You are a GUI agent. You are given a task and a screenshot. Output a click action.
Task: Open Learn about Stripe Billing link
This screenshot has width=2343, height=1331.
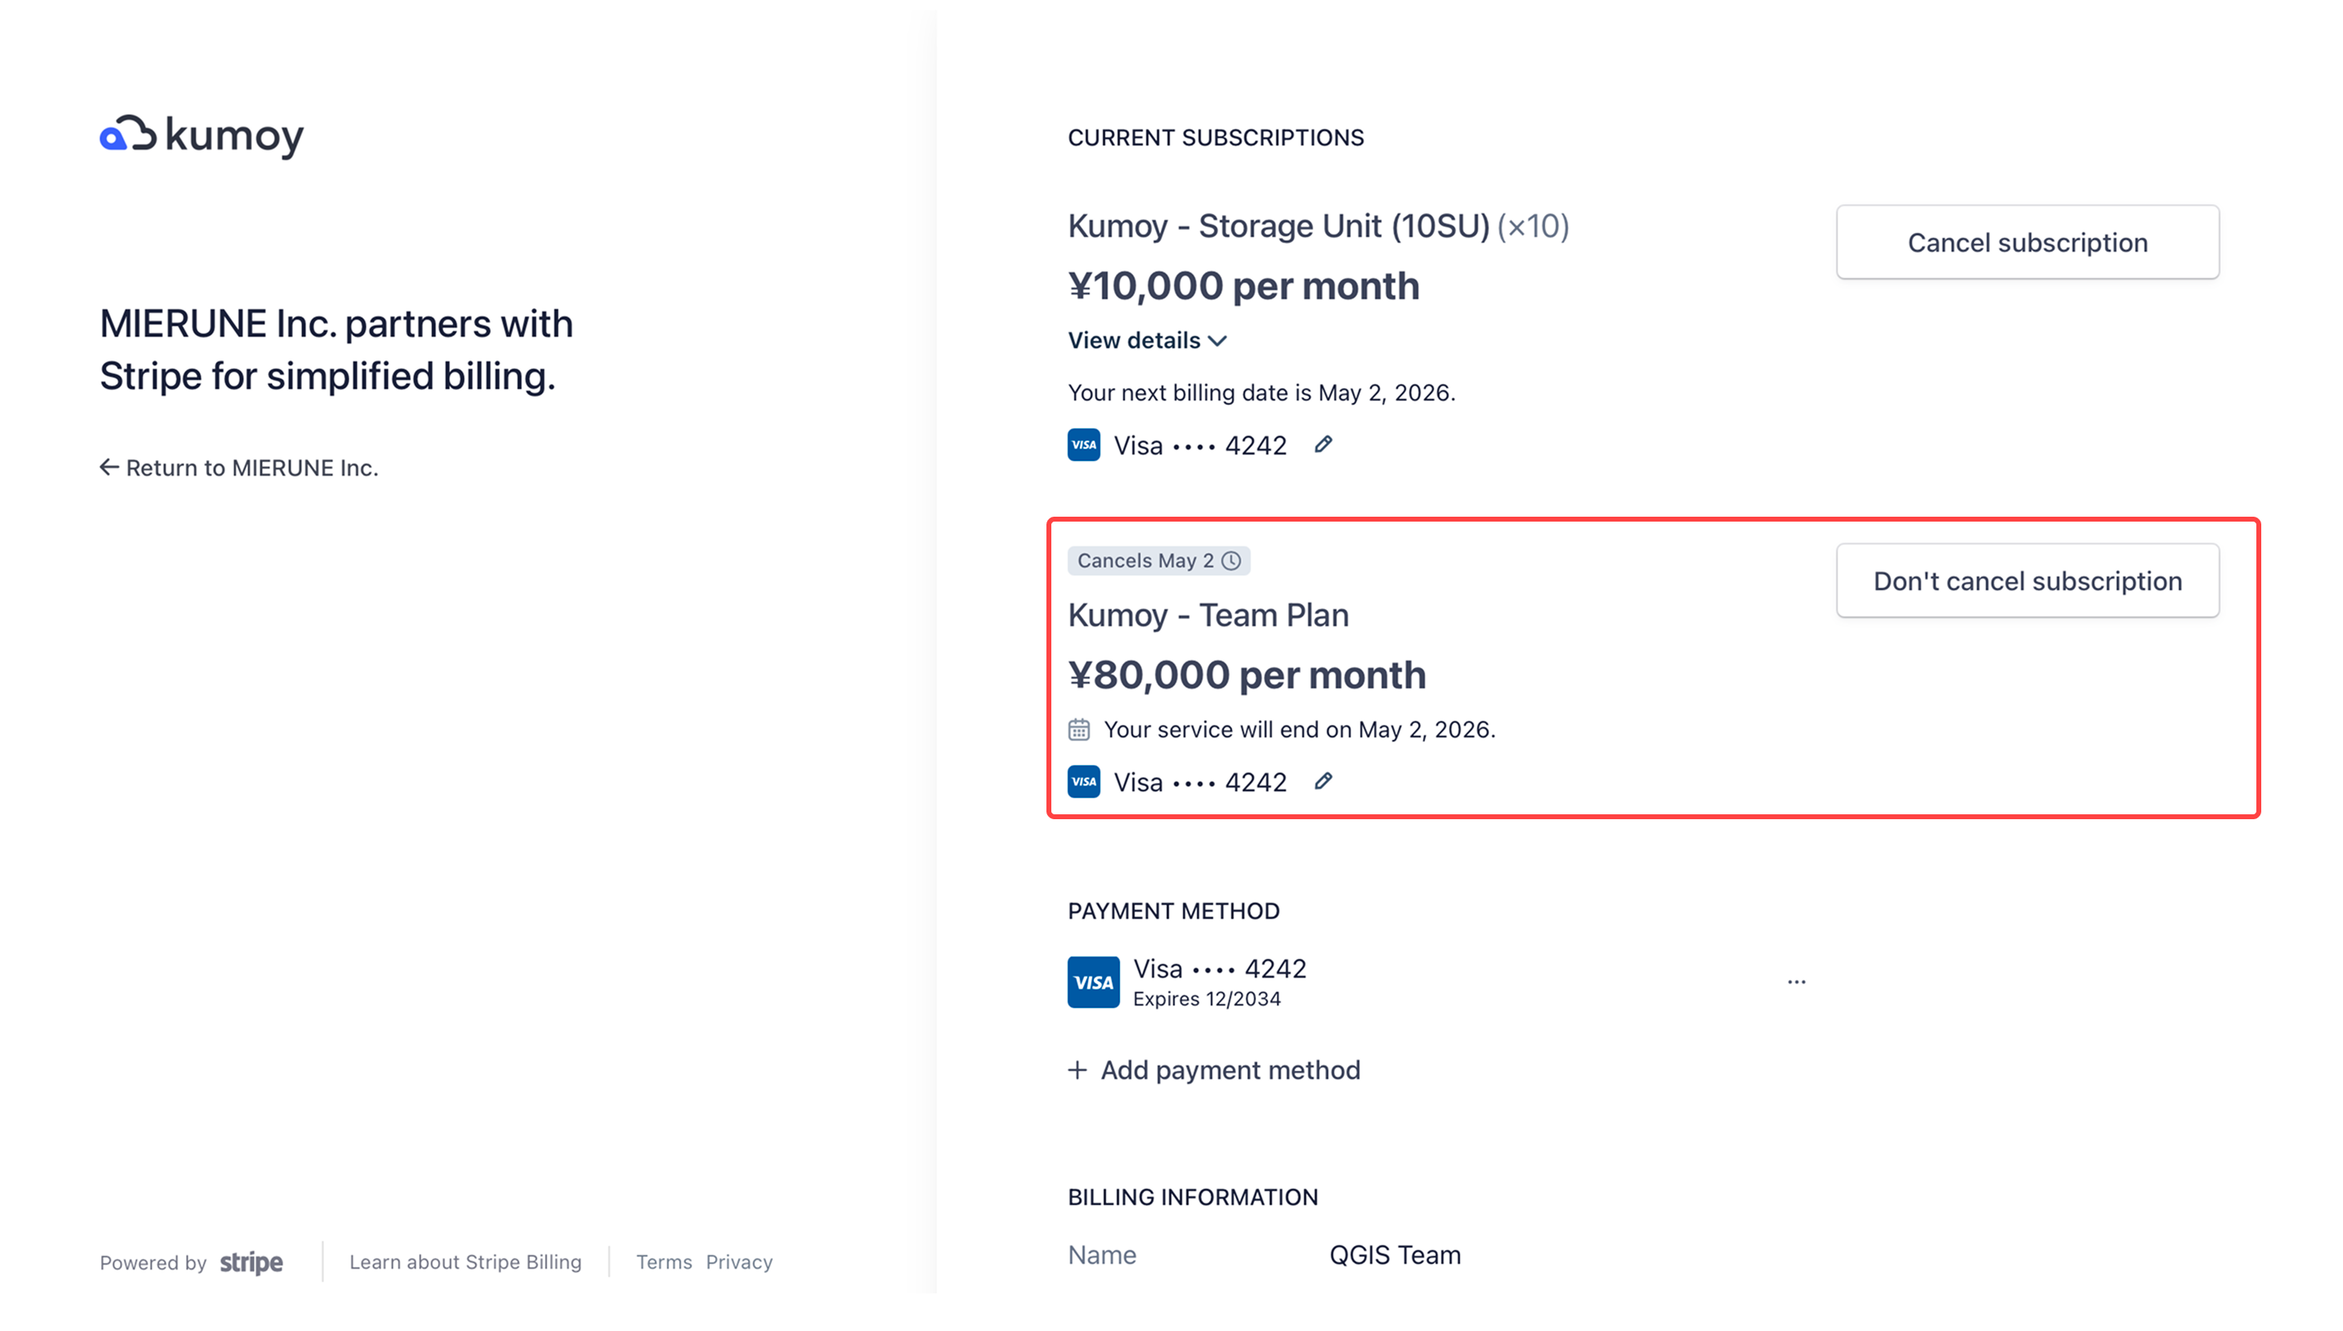(x=465, y=1262)
